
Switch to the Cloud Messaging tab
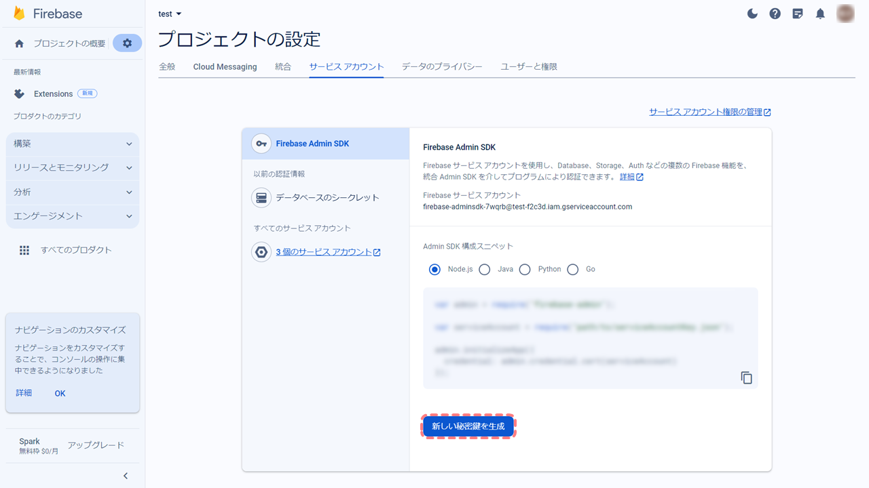coord(225,66)
